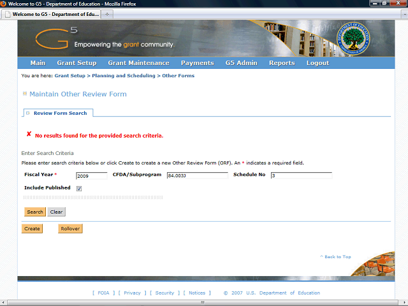Click the 'No results found' error message
The image size is (408, 306).
tap(99, 136)
